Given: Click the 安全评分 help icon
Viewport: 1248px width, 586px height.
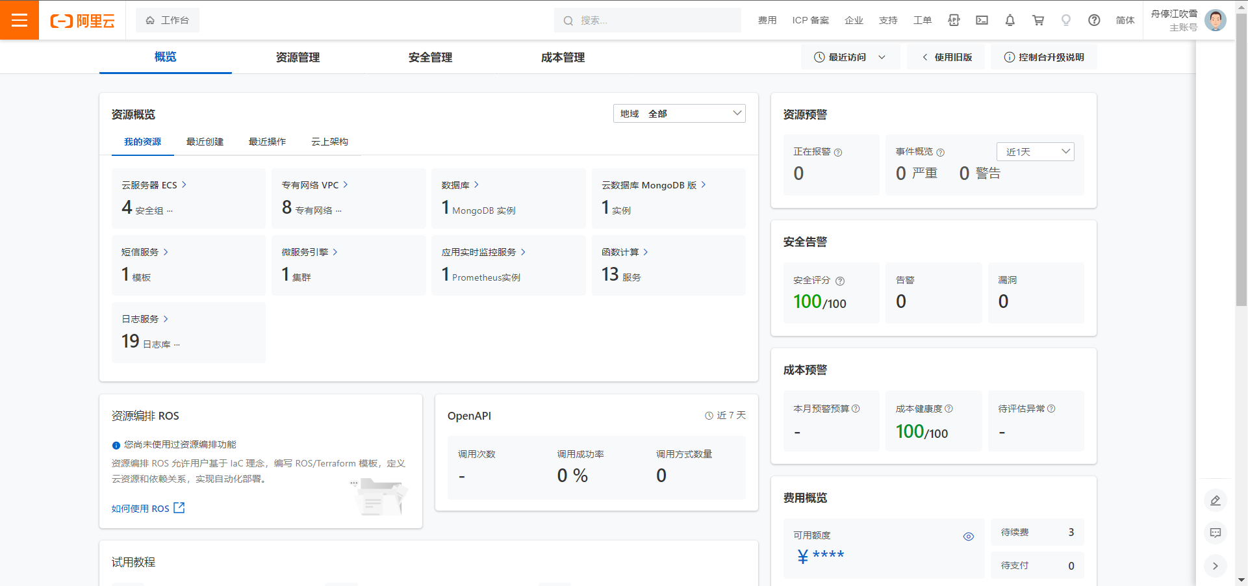Looking at the screenshot, I should 840,281.
